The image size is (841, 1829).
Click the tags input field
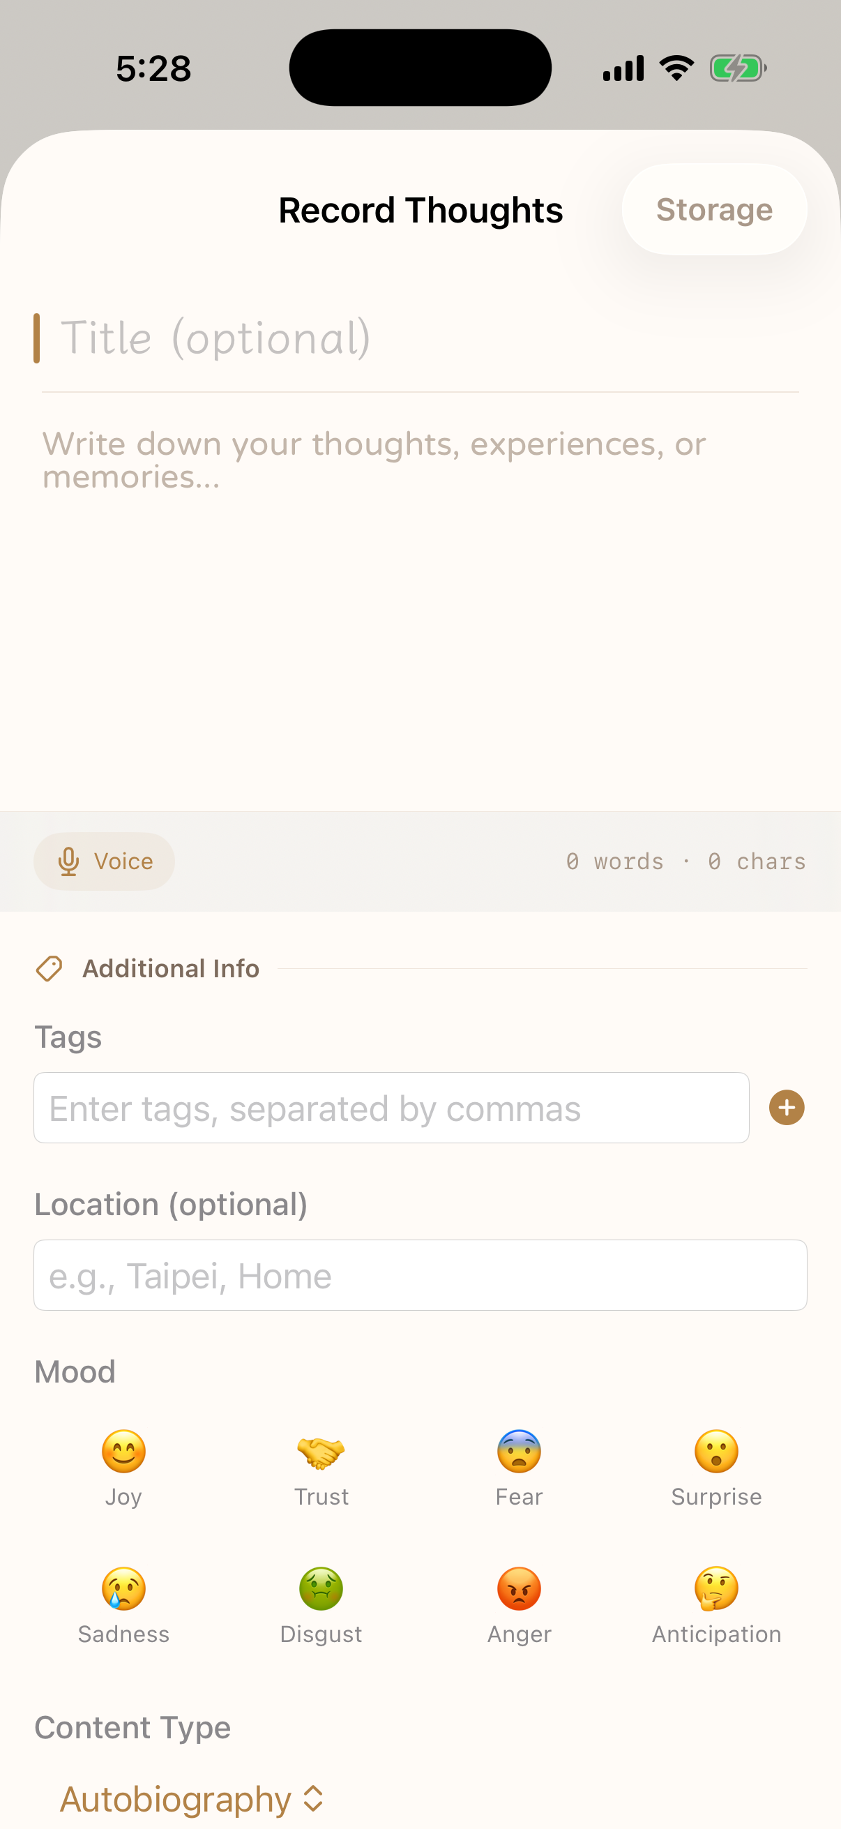click(391, 1108)
